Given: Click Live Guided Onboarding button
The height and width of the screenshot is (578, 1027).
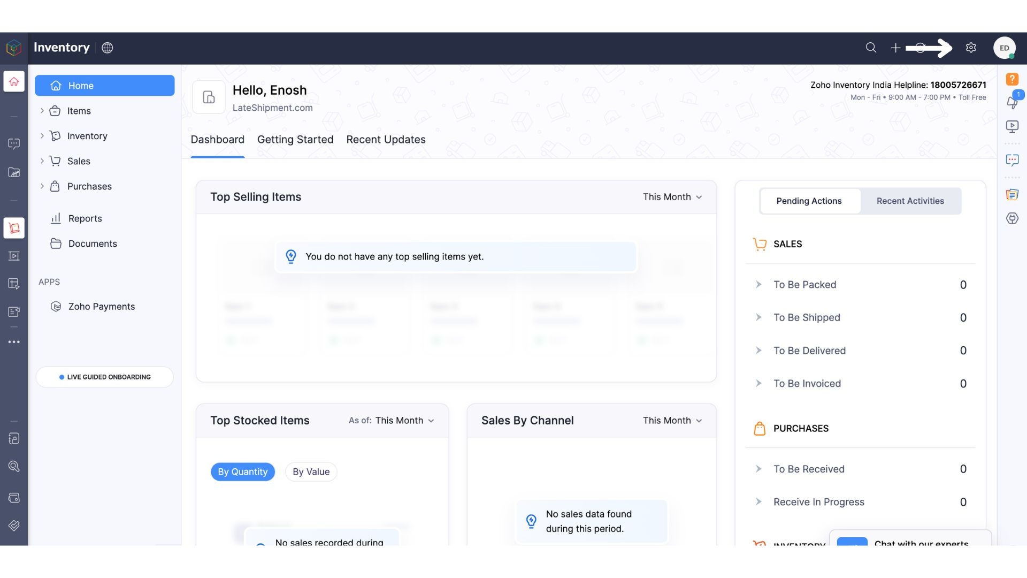Looking at the screenshot, I should [x=105, y=377].
